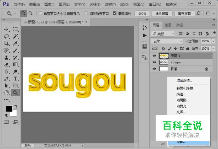Image resolution: width=218 pixels, height=149 pixels.
Task: Select the Dodge tool
Action: coord(15,72)
